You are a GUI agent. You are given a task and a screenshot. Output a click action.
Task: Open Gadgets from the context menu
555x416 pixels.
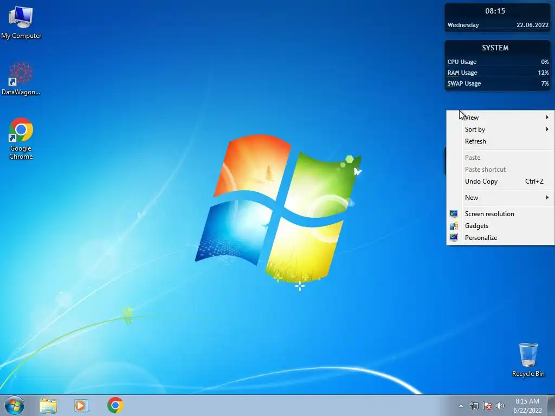point(500,226)
